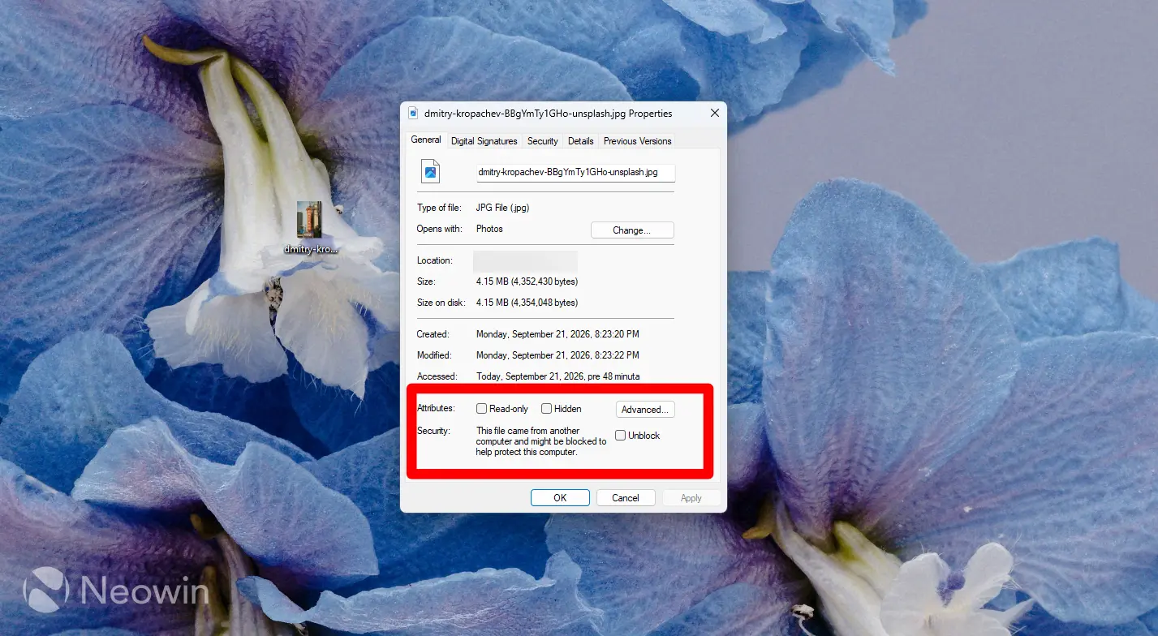Open the Details tab
Viewport: 1158px width, 636px height.
(581, 141)
